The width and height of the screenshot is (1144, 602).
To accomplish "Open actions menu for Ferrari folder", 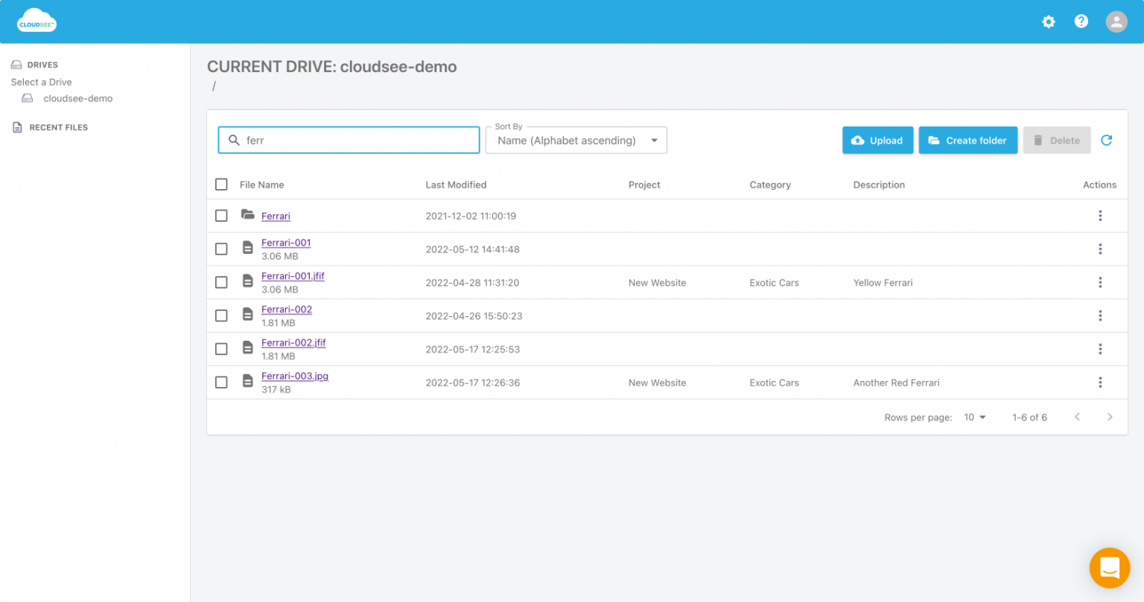I will pyautogui.click(x=1099, y=216).
